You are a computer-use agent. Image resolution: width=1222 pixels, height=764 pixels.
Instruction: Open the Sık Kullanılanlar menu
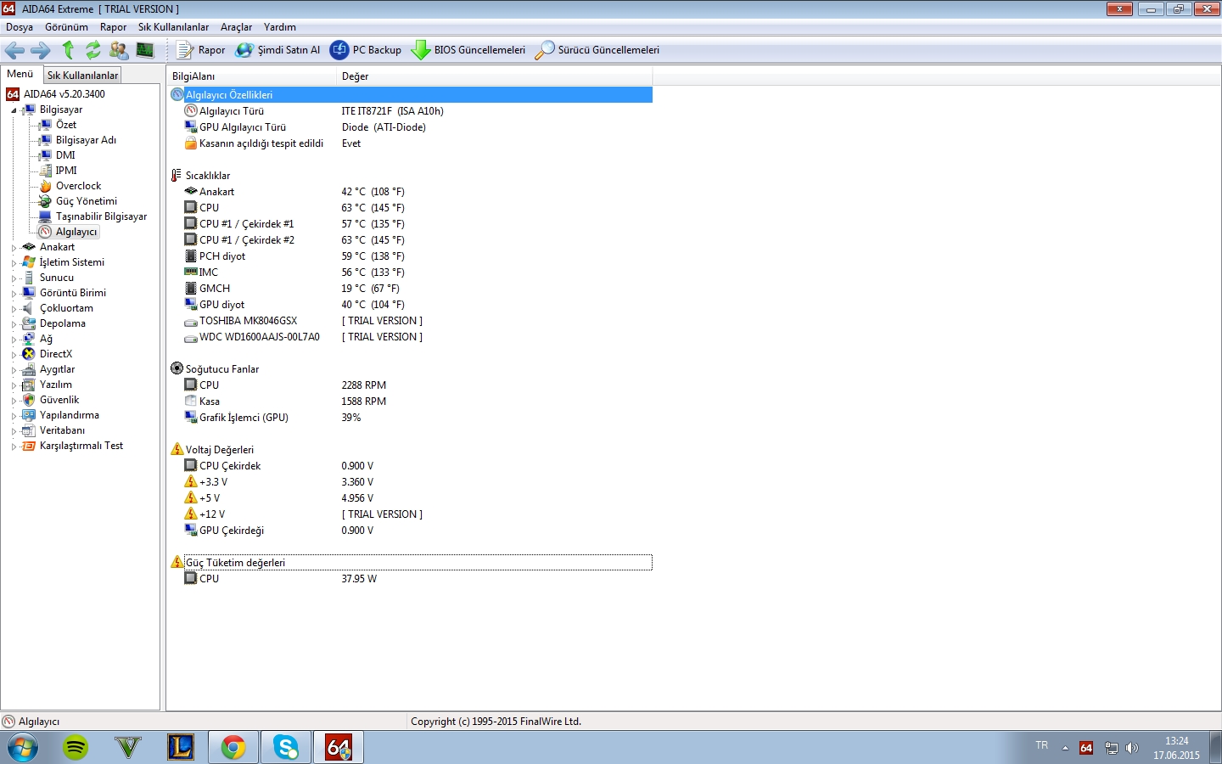click(x=173, y=27)
